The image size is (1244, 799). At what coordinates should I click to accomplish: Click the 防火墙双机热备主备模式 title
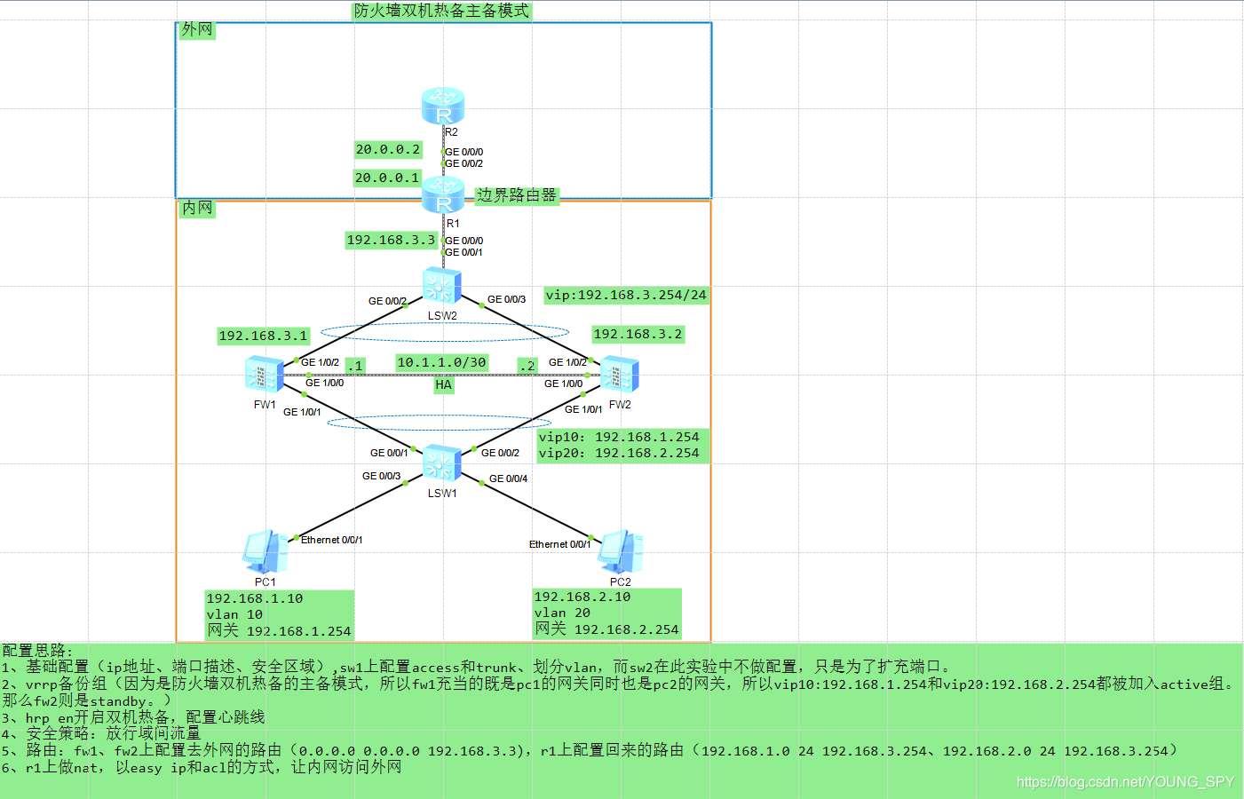click(x=441, y=11)
